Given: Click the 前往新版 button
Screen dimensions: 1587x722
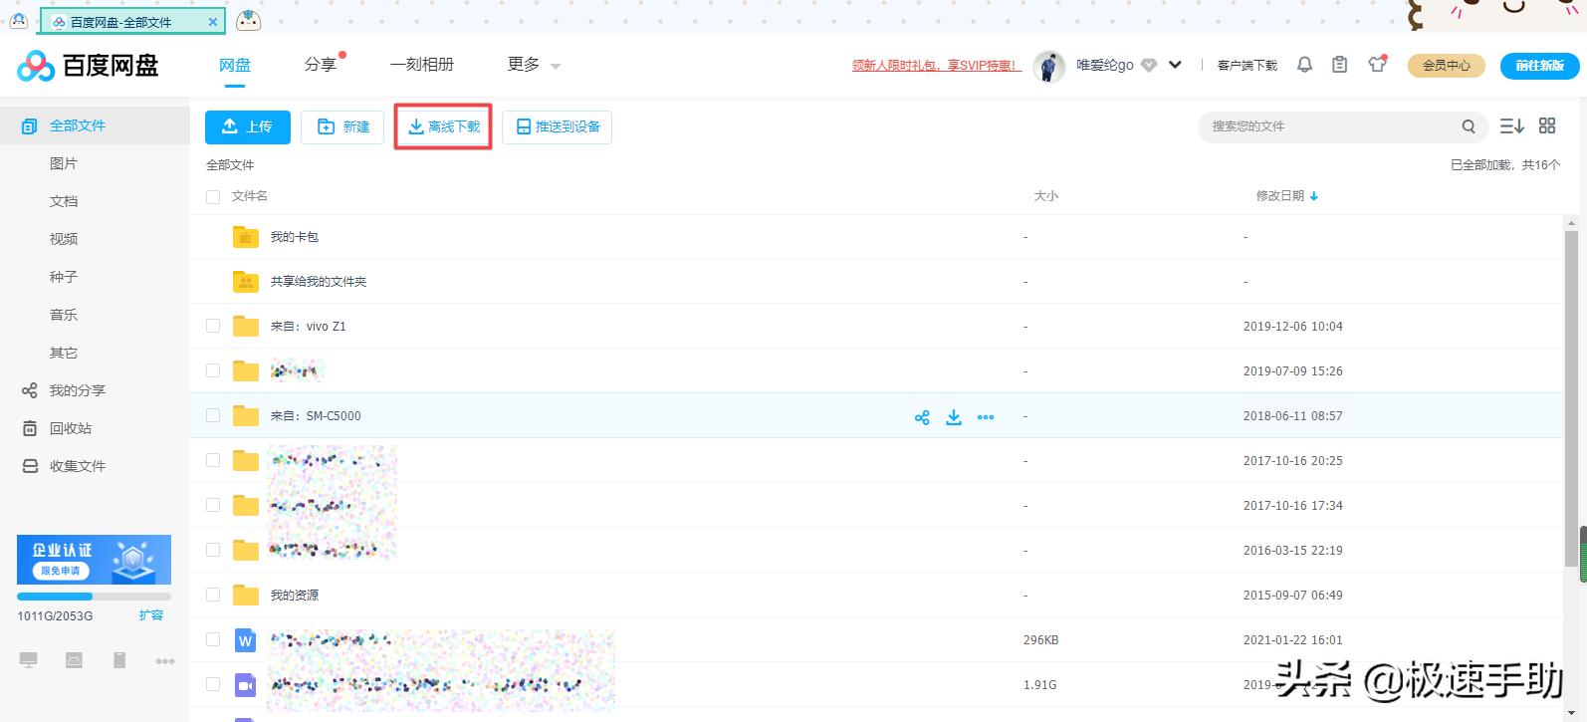Looking at the screenshot, I should 1539,66.
